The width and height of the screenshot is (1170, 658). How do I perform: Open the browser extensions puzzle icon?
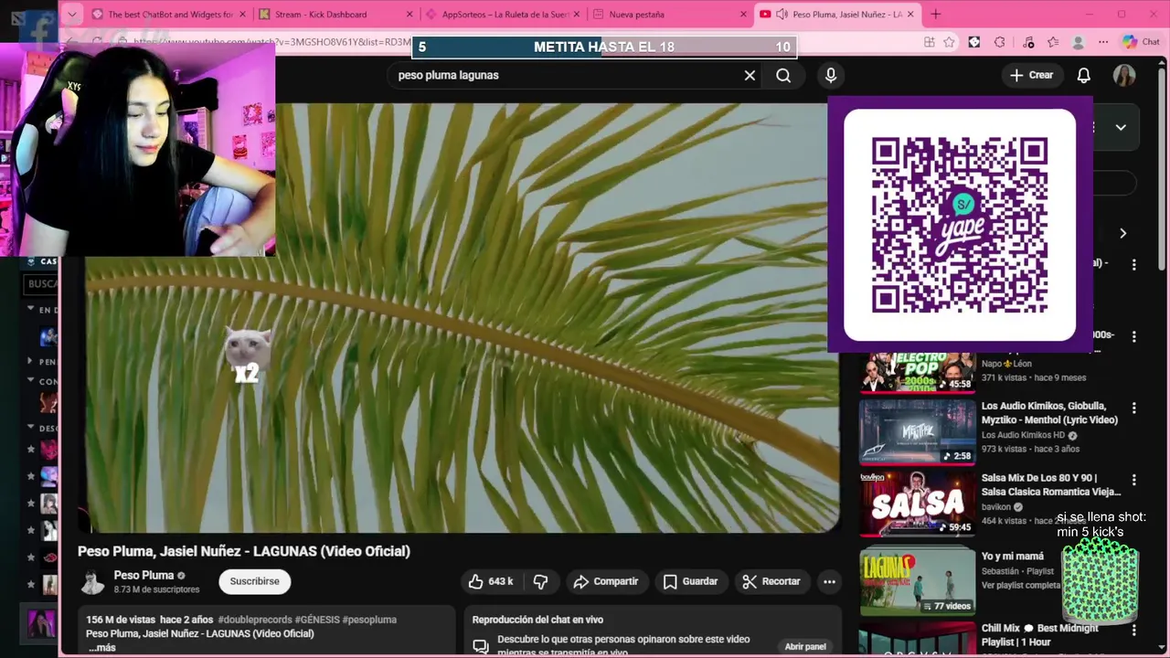tap(999, 42)
